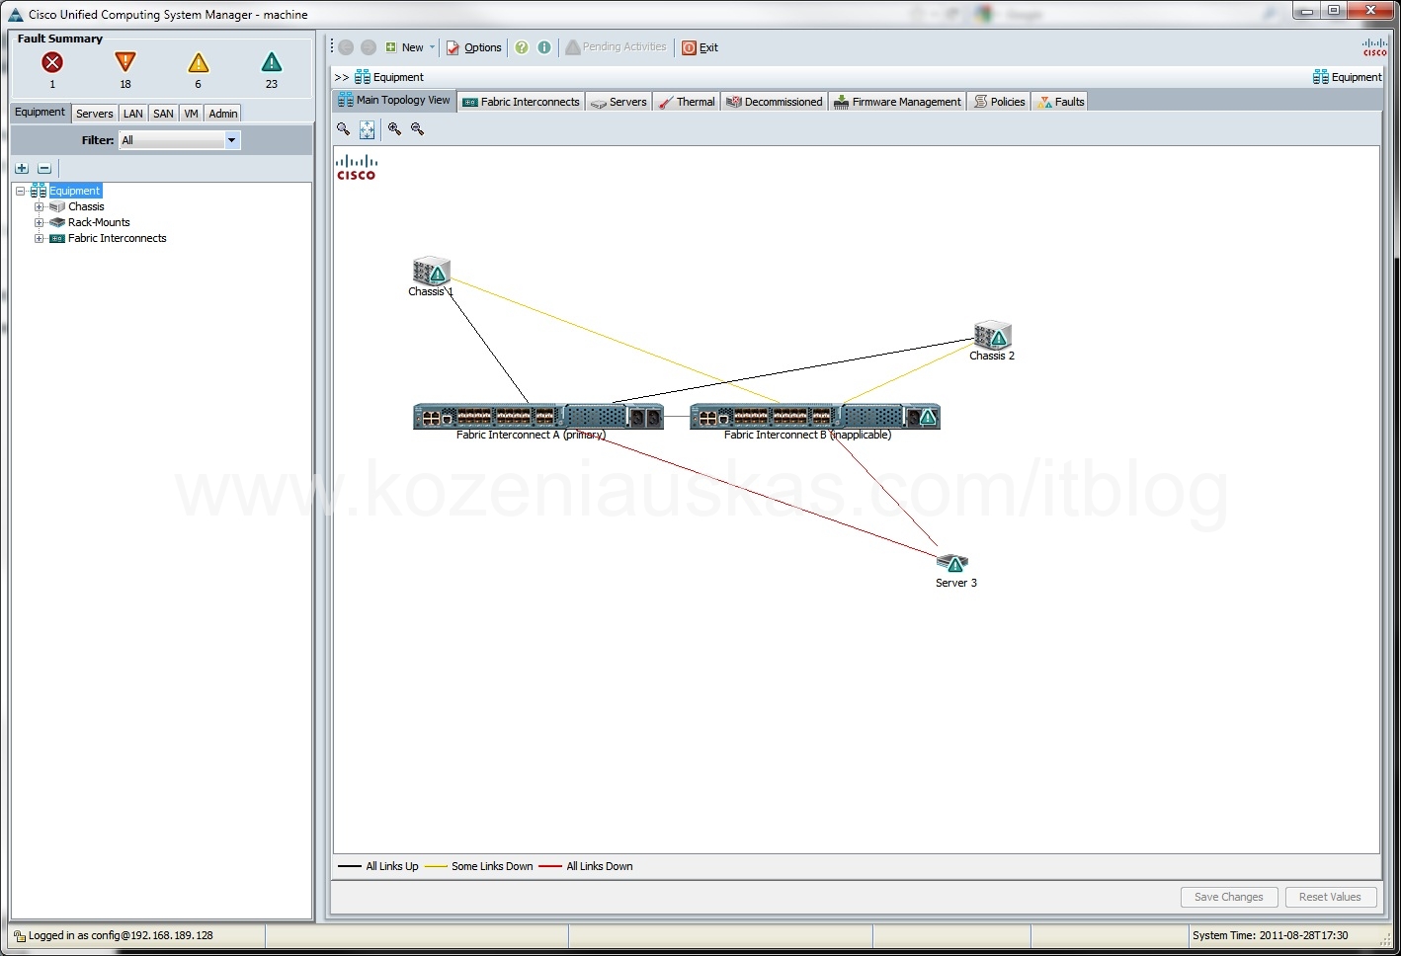Image resolution: width=1401 pixels, height=956 pixels.
Task: Click the About info icon
Action: pyautogui.click(x=544, y=47)
